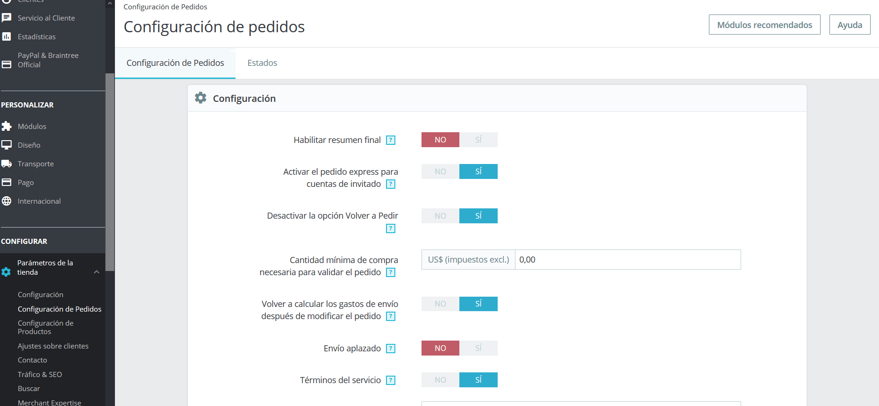Collapse Parámetros de la tienda menu
Image resolution: width=879 pixels, height=406 pixels.
[x=97, y=272]
